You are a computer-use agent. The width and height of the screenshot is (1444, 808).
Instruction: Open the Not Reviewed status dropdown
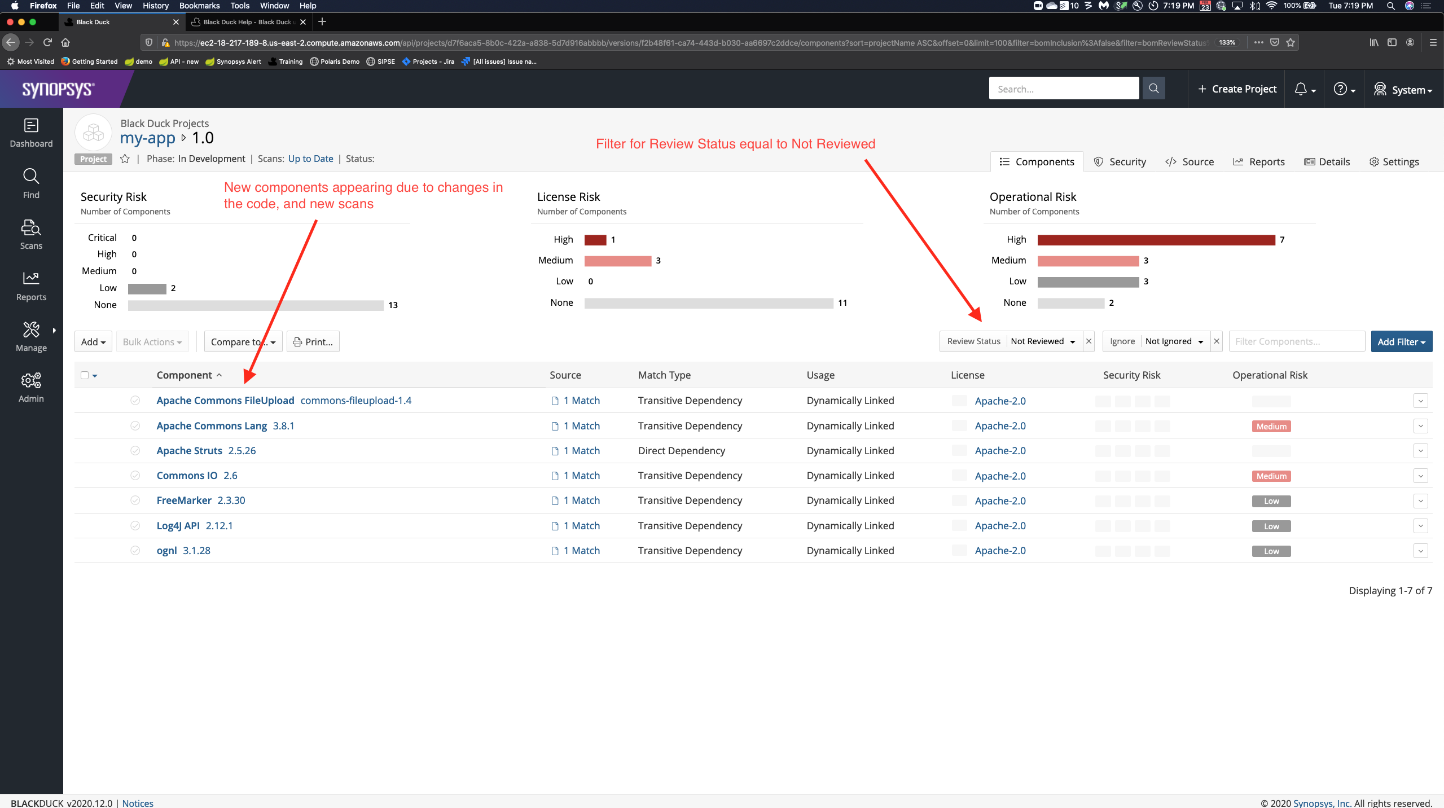tap(1043, 341)
